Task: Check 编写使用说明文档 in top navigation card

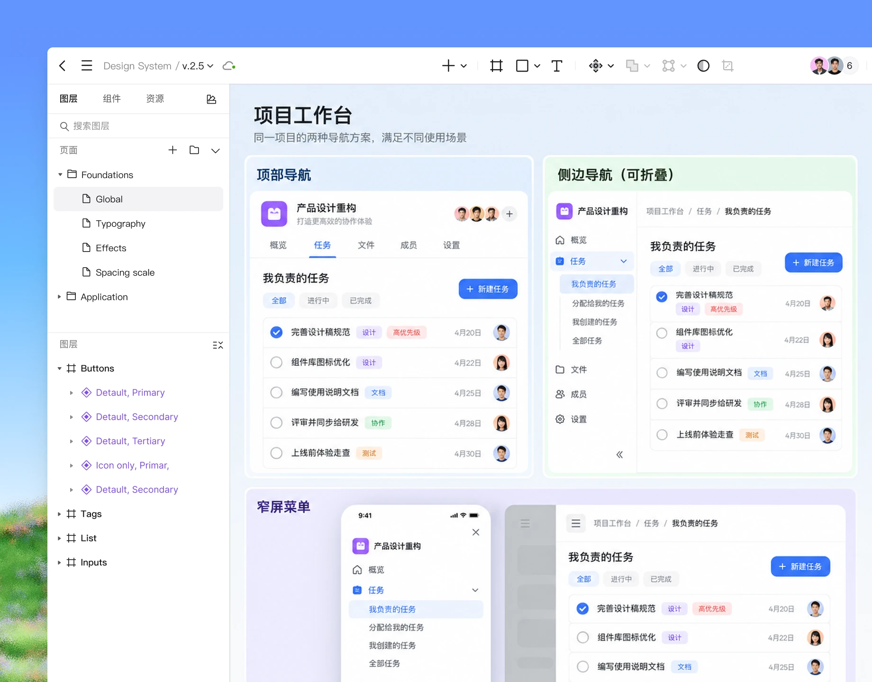Action: pos(276,393)
